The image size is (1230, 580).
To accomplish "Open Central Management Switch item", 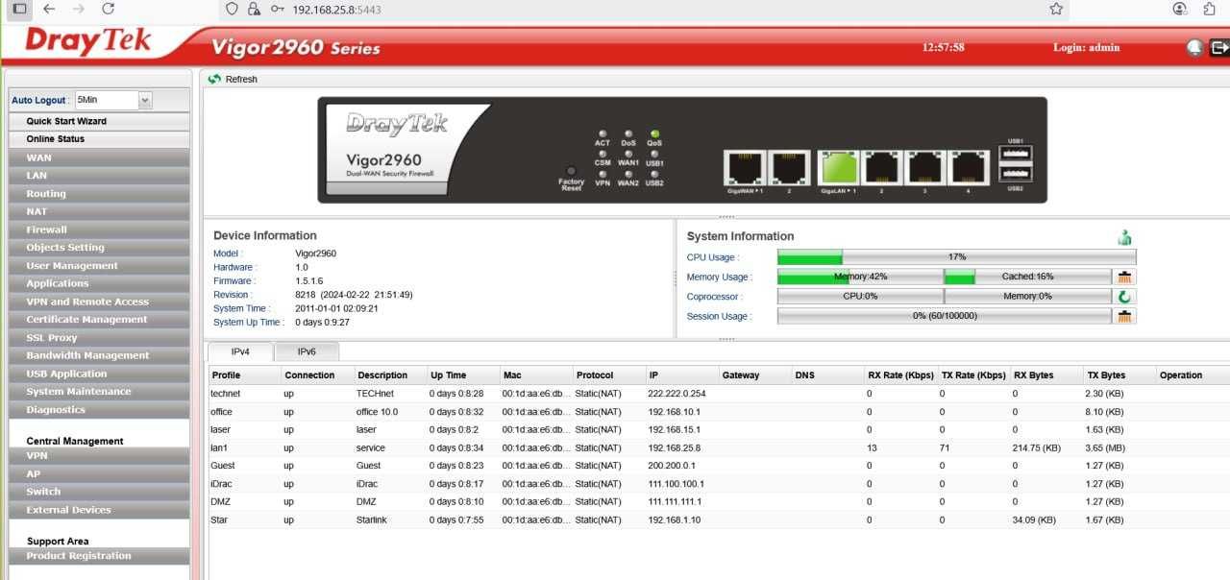I will (x=99, y=492).
